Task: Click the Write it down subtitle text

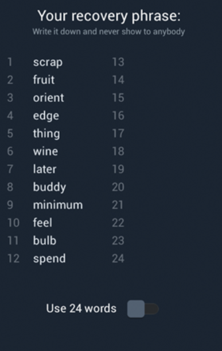Action: [108, 32]
